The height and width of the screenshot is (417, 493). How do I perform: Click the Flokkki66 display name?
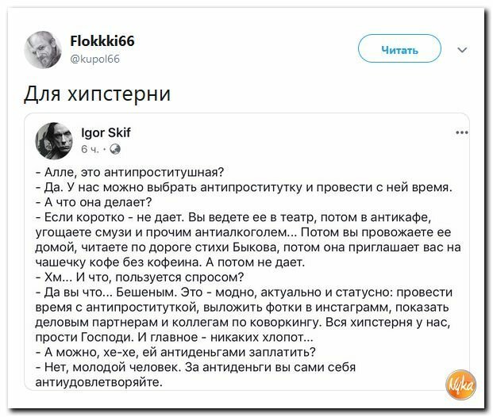click(x=102, y=41)
